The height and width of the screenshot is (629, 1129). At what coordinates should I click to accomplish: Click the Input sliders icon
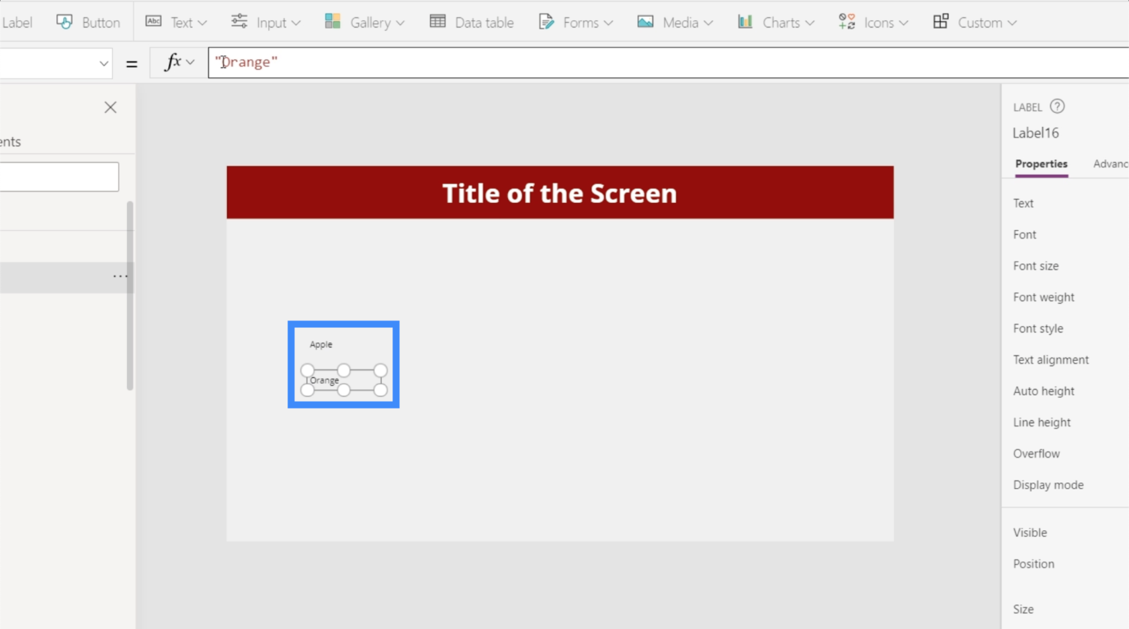(239, 22)
